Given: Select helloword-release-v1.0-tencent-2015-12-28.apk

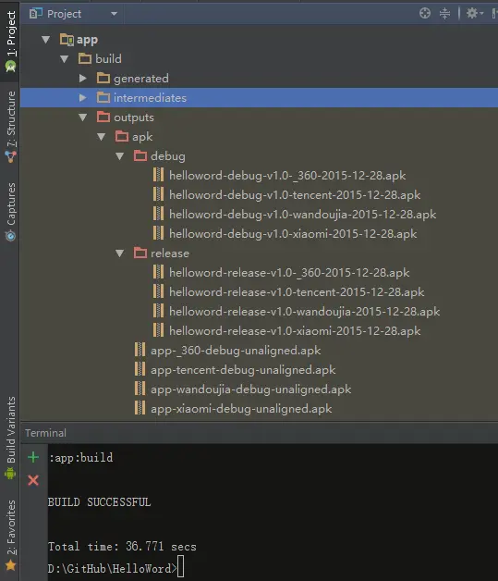Looking at the screenshot, I should (x=297, y=292).
